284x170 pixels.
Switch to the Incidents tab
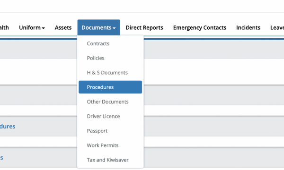(x=248, y=28)
